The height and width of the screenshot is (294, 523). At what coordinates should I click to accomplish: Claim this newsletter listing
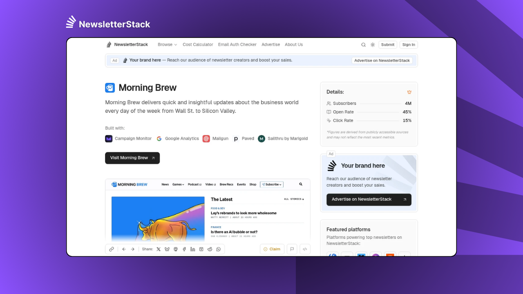(x=272, y=249)
